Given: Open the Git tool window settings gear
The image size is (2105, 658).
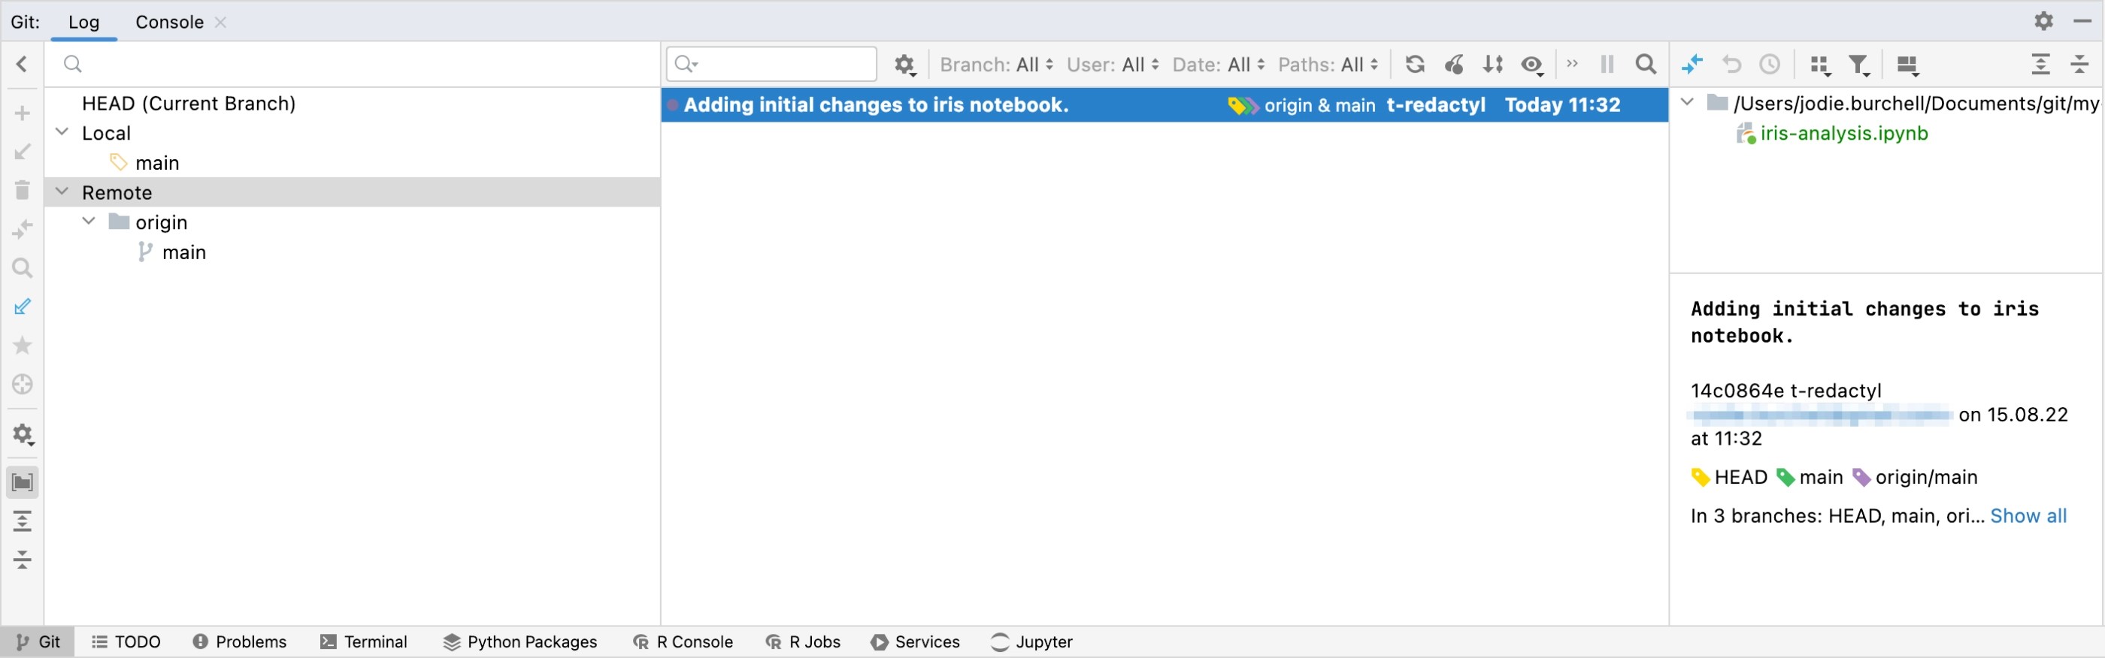Looking at the screenshot, I should click(2043, 21).
